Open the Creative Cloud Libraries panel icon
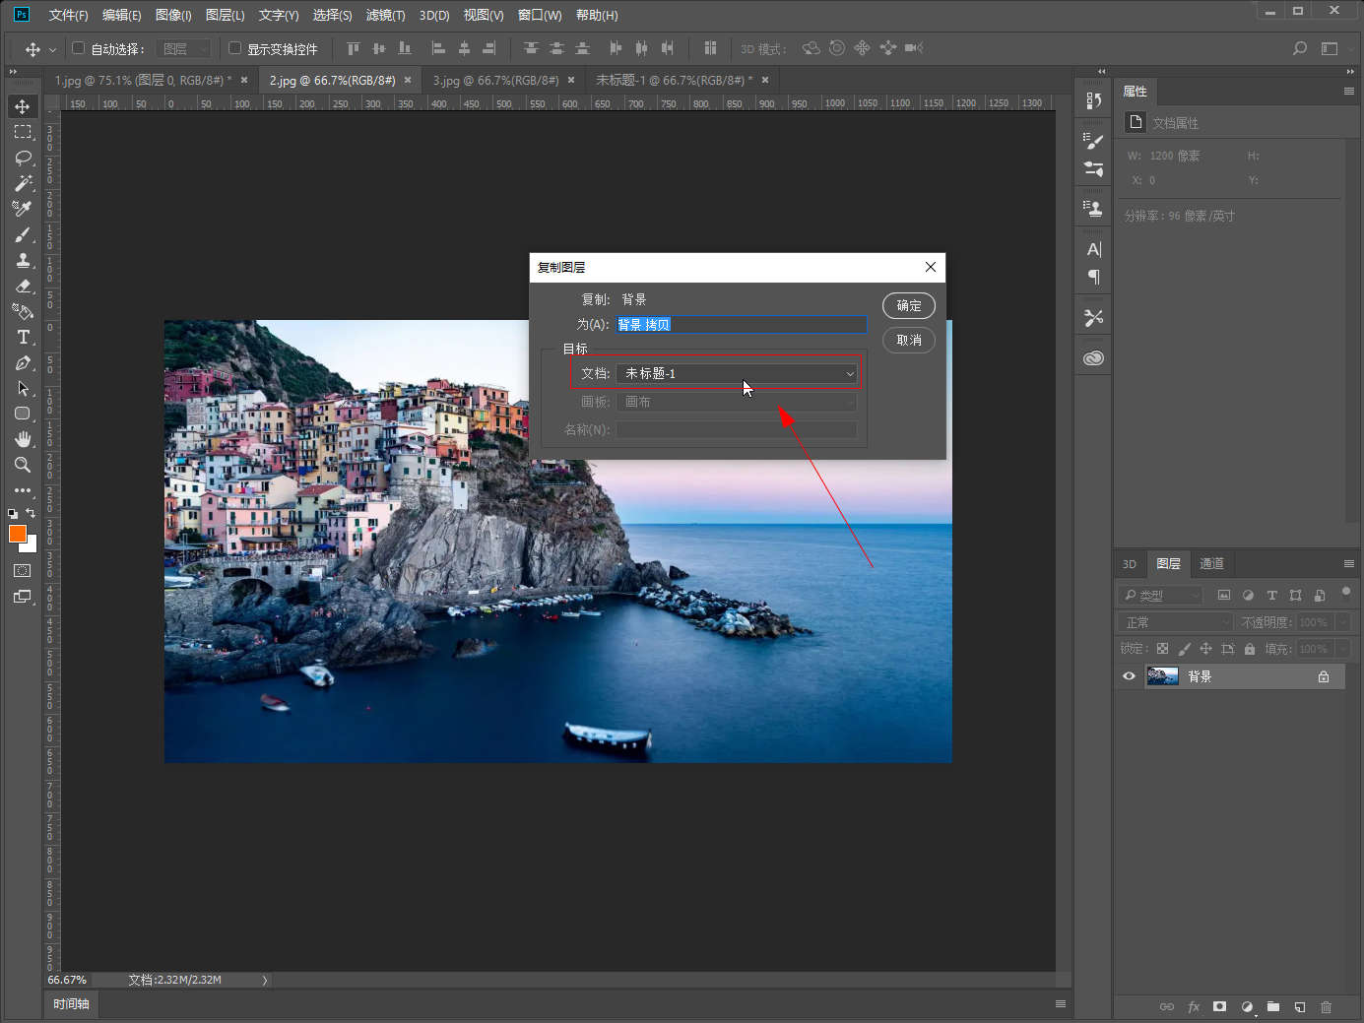The height and width of the screenshot is (1023, 1364). pyautogui.click(x=1093, y=358)
